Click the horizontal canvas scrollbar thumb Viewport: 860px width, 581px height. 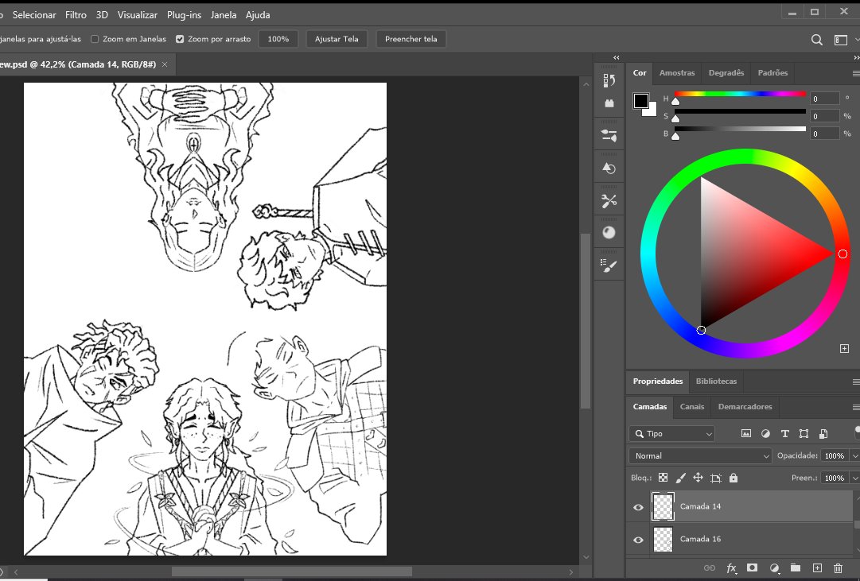(x=292, y=571)
